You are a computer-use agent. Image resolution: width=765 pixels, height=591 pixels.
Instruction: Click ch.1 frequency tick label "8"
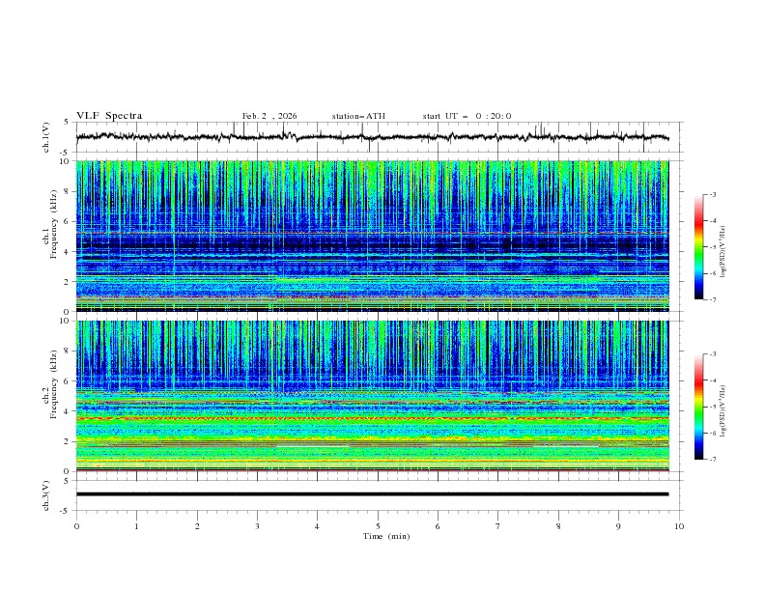pos(69,191)
